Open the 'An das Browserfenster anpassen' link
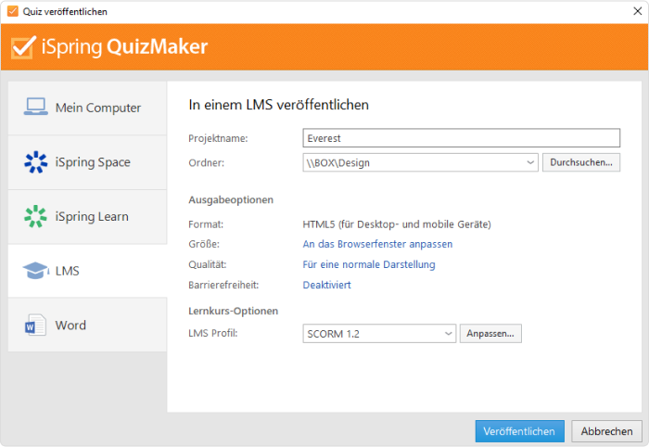Screen dimensions: 649x447 point(377,244)
